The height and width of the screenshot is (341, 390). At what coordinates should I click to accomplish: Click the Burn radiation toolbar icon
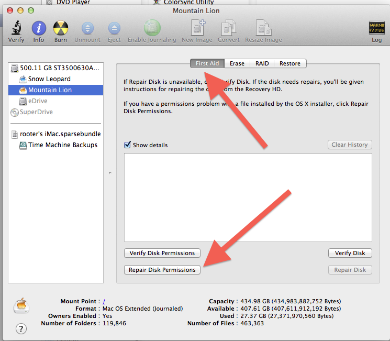tap(61, 28)
